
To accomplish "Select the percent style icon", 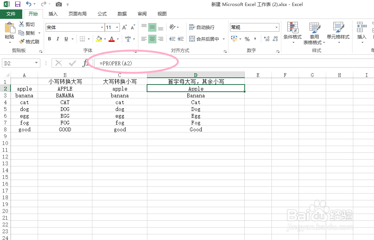I will (248, 39).
